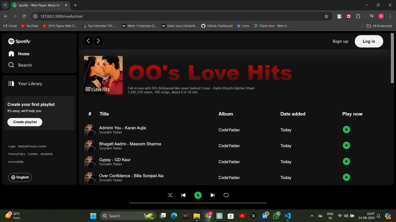Screen dimensions: 396x222
Task: Skip to the previous track
Action: (183, 195)
